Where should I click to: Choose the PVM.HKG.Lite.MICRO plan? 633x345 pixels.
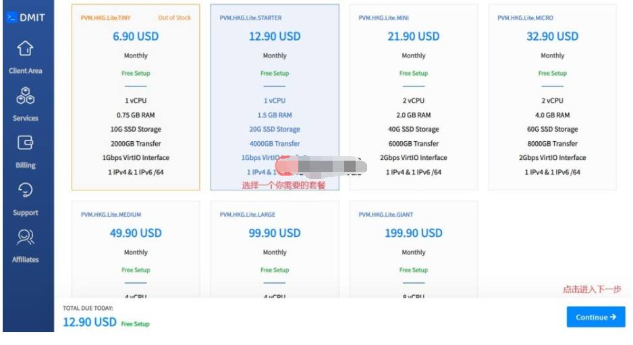(552, 97)
